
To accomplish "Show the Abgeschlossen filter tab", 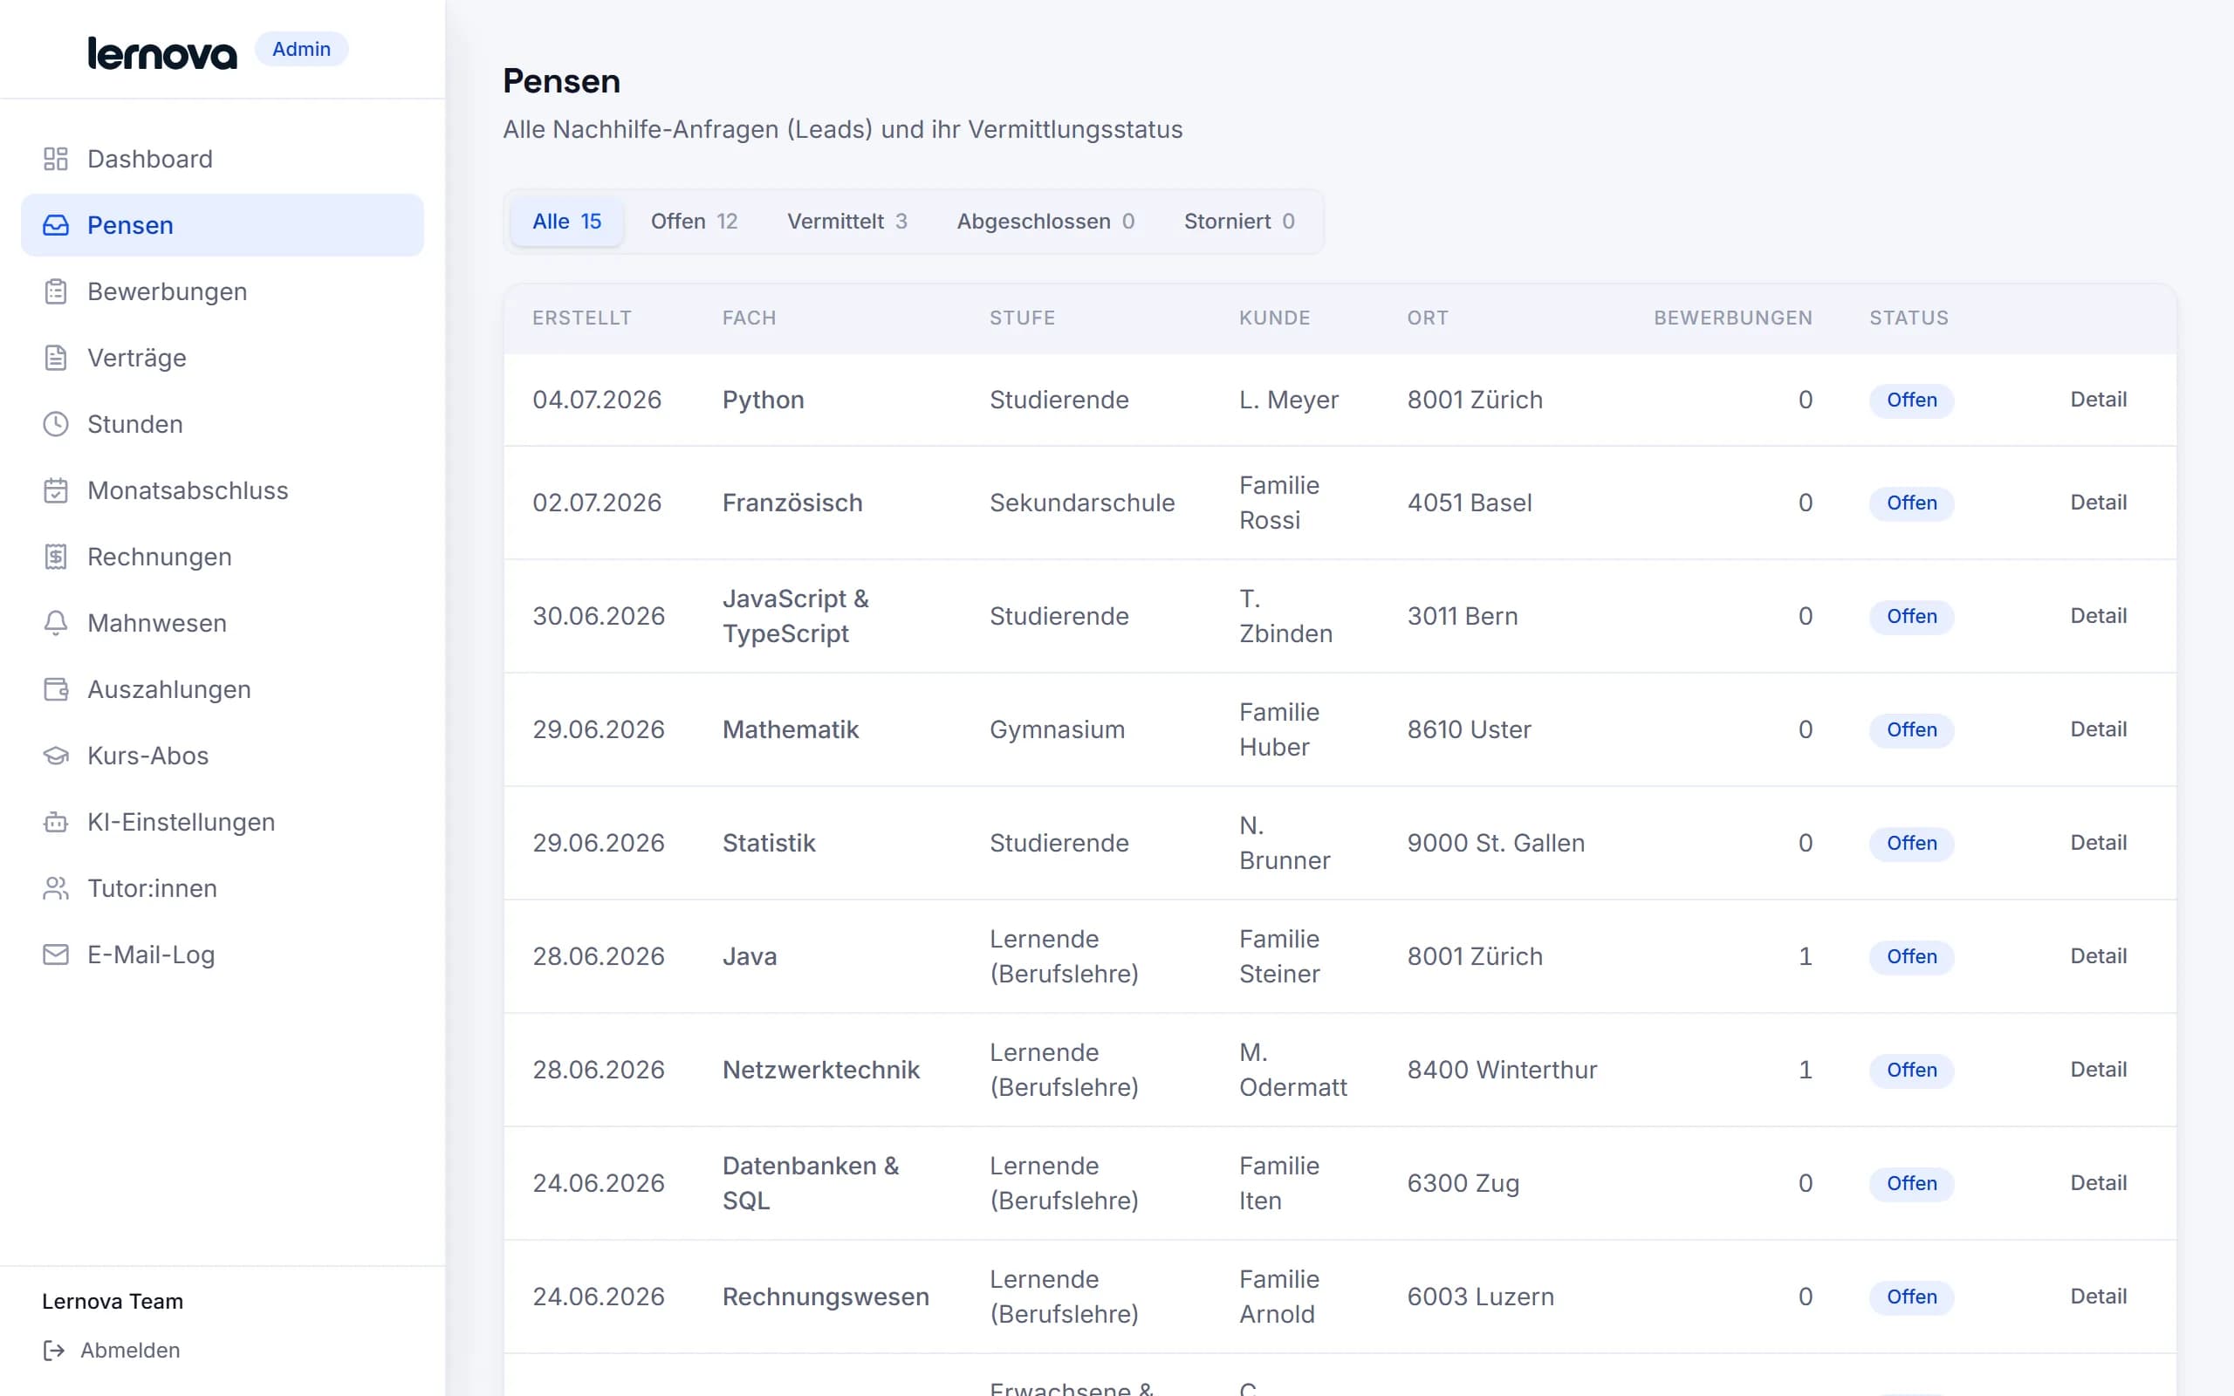I will (x=1045, y=222).
